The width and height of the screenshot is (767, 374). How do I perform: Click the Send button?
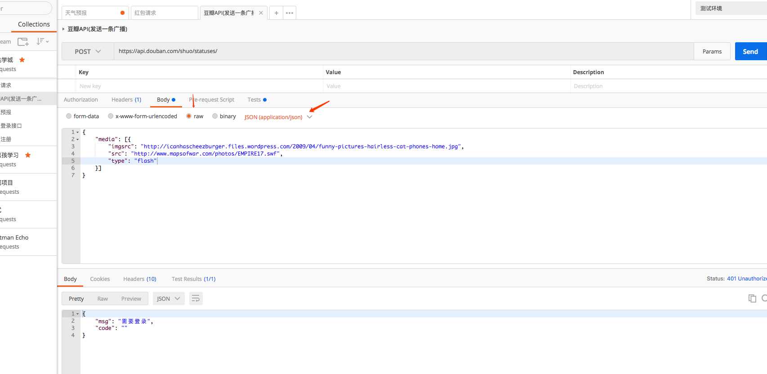point(750,51)
